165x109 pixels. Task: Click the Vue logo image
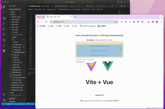(108, 66)
